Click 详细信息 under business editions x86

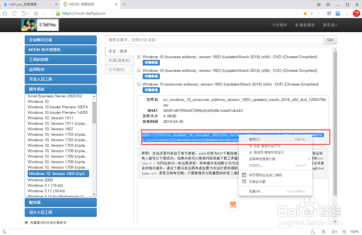(x=151, y=76)
